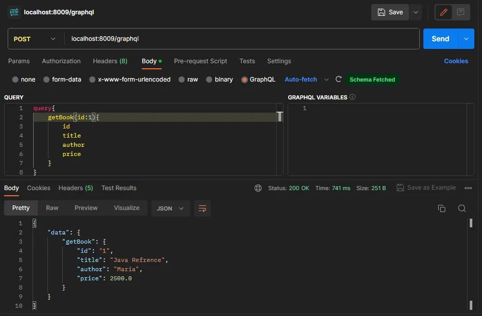Select the raw body type
The height and width of the screenshot is (316, 482).
coord(188,80)
